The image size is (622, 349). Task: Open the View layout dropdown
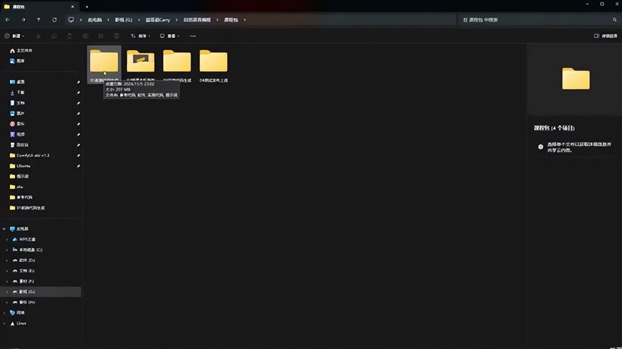coord(169,36)
